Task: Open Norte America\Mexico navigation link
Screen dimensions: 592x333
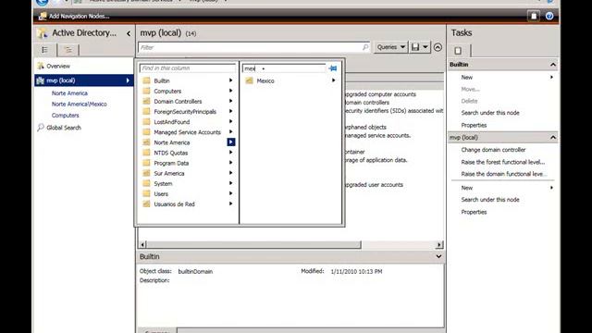Action: [x=80, y=104]
